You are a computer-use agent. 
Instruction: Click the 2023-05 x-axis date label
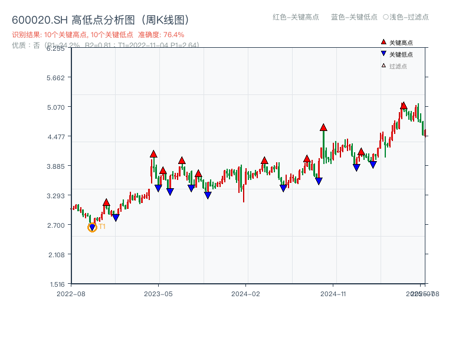[158, 293]
